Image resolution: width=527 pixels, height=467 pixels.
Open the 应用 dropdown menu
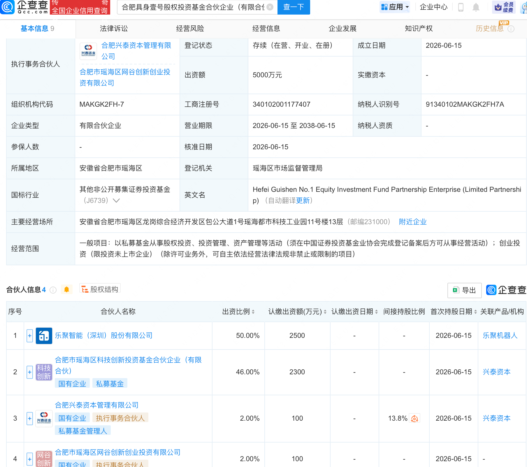(395, 7)
